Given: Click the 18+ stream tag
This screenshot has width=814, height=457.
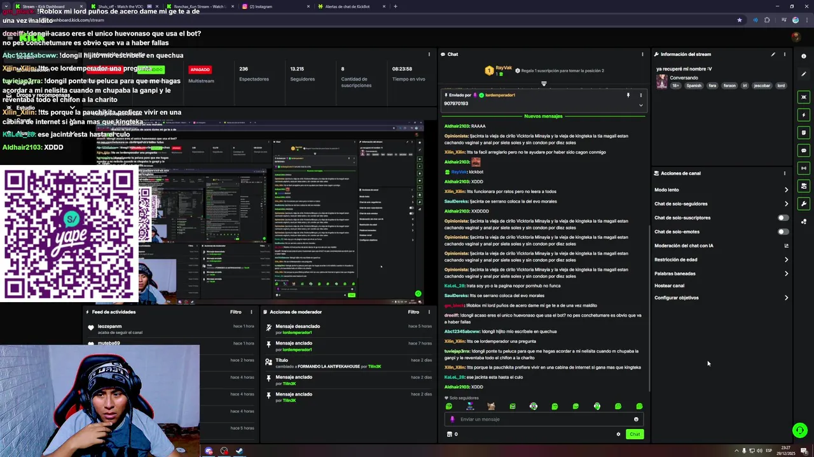Looking at the screenshot, I should click(676, 86).
